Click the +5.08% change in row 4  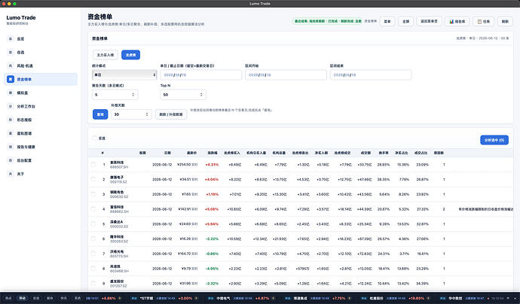(212, 209)
